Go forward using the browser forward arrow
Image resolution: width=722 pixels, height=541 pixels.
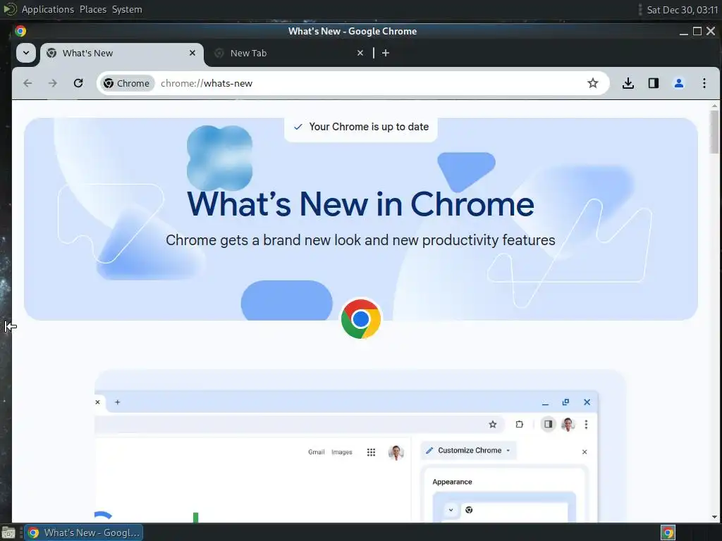pos(53,83)
